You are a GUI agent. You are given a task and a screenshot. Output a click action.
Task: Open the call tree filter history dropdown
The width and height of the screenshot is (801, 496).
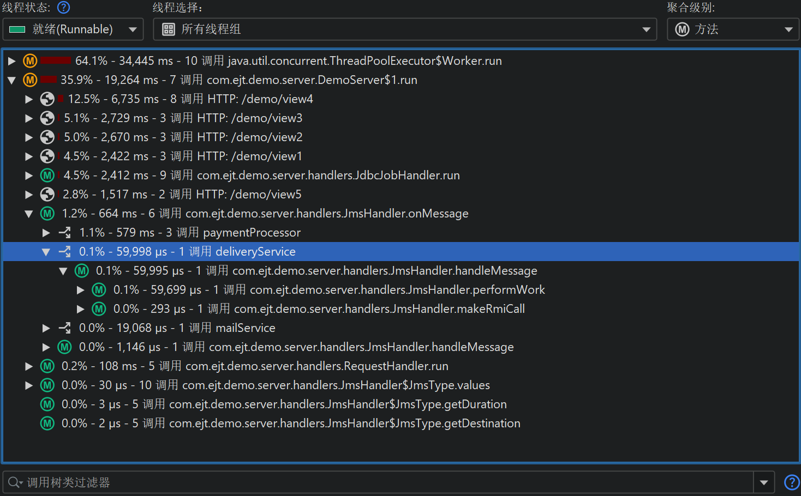coord(764,482)
